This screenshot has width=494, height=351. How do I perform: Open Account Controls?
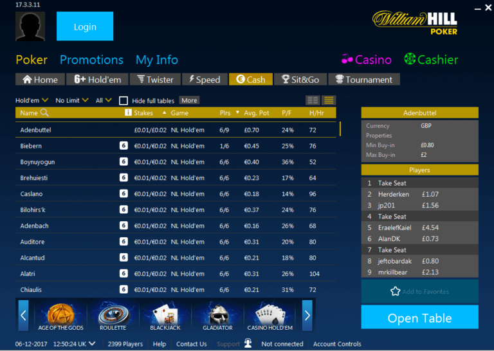pos(337,344)
